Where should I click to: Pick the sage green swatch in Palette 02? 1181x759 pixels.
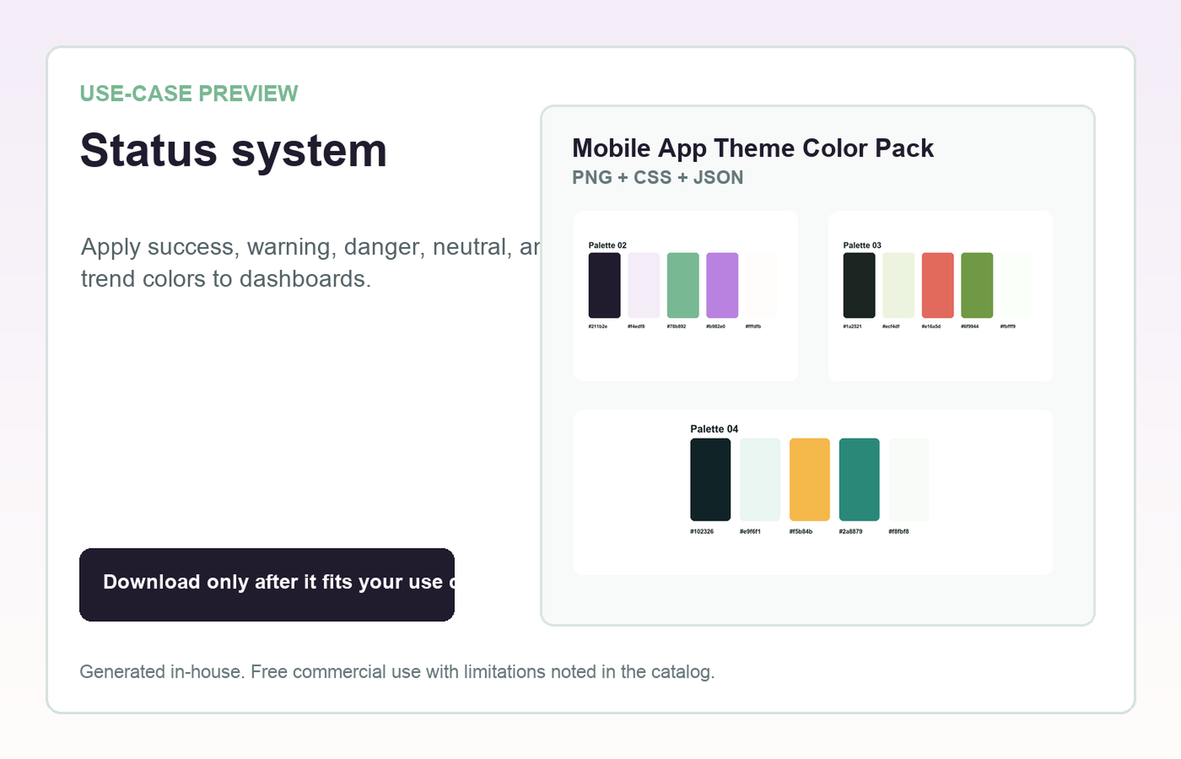pos(683,285)
